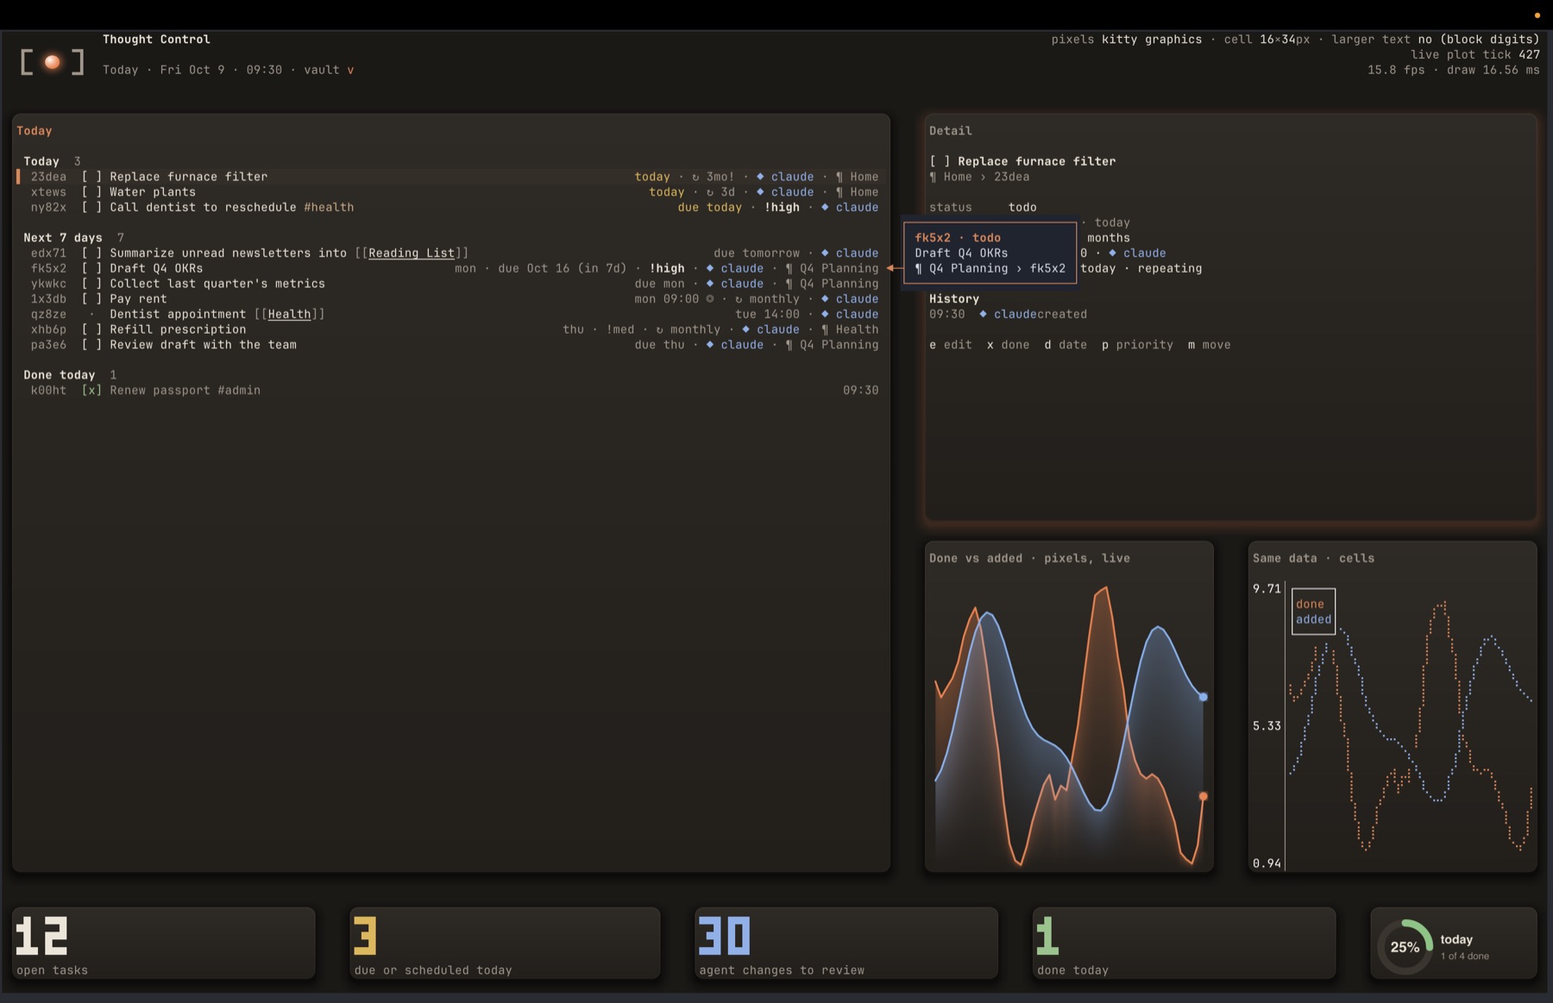Click the Today panel title
The width and height of the screenshot is (1553, 1003).
click(35, 131)
